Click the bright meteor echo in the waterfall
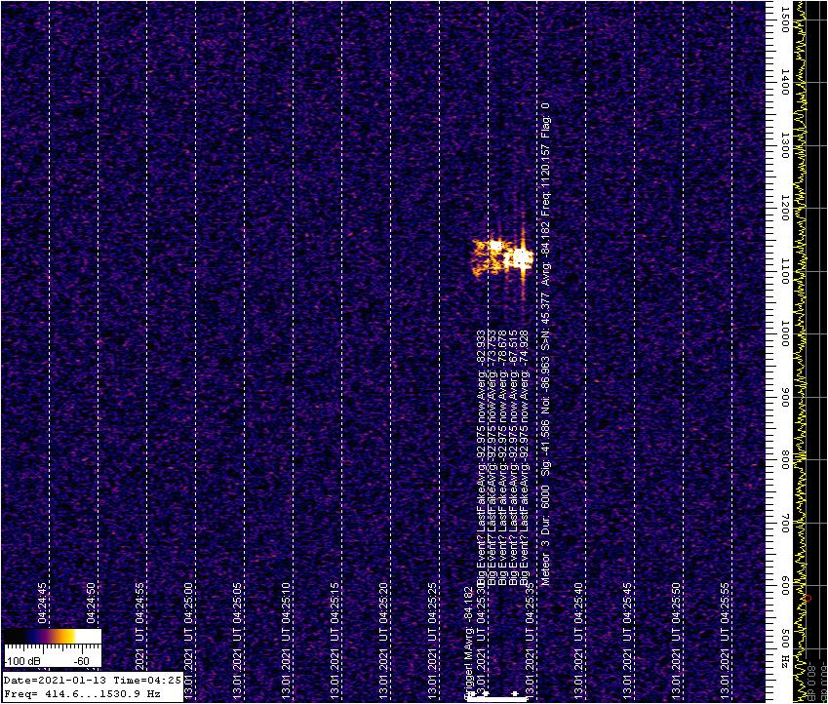The height and width of the screenshot is (704, 828). click(503, 257)
